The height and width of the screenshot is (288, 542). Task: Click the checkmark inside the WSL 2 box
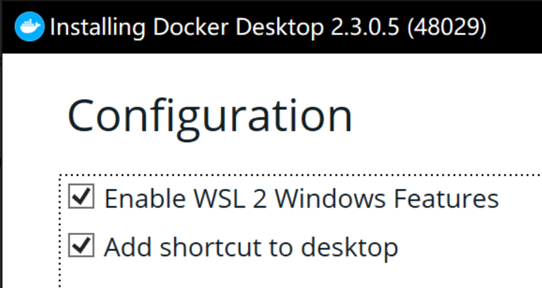[x=81, y=196]
